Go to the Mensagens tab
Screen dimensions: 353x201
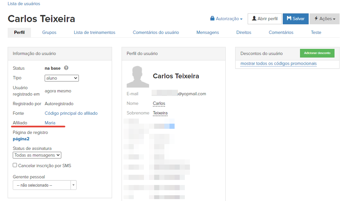coord(207,32)
